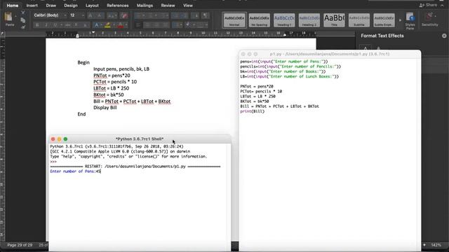This screenshot has height=252, width=449.
Task: Open the Insert ribbon tab
Action: 32,6
